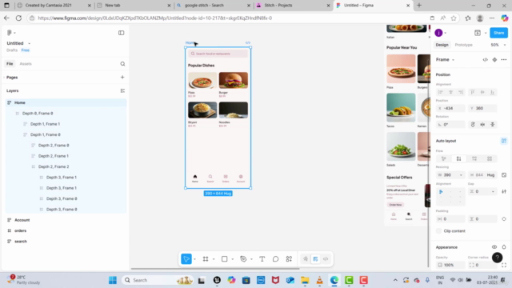
Task: Switch to the Assets tab
Action: click(26, 64)
